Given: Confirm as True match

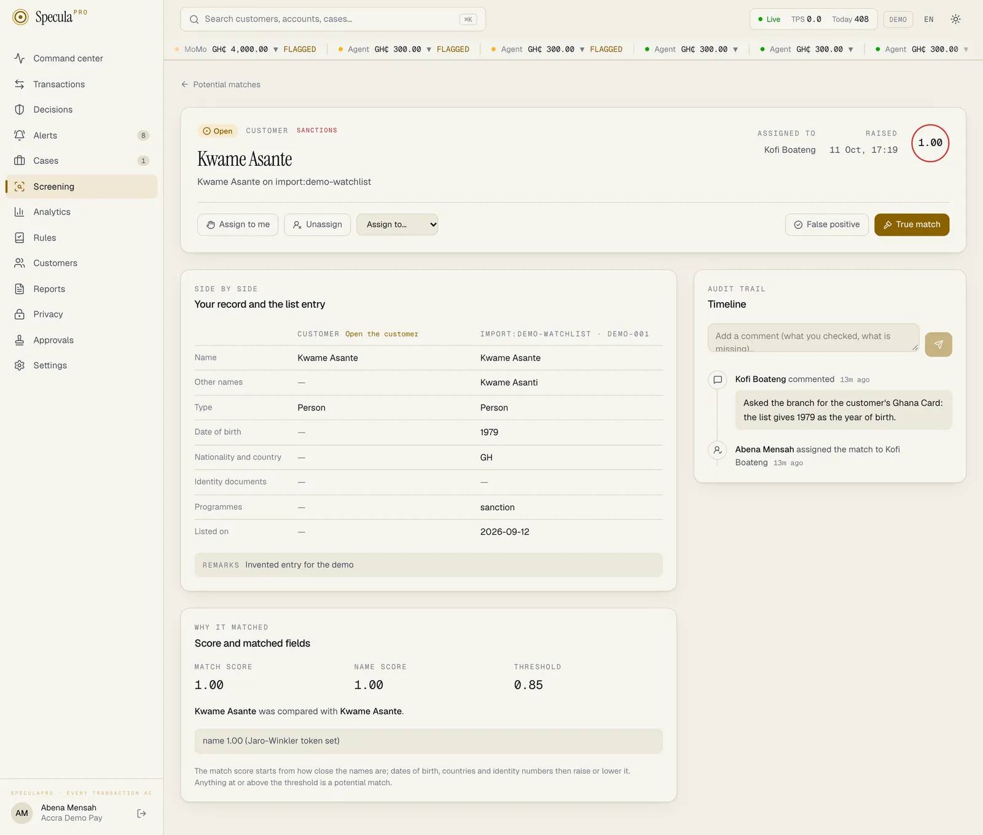Looking at the screenshot, I should tap(912, 225).
